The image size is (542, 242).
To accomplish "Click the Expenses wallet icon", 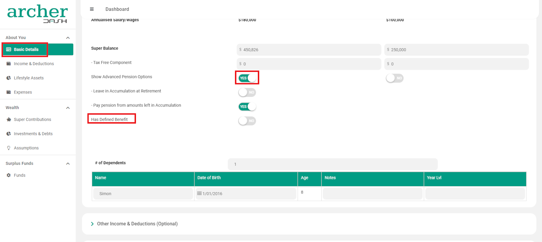I will [x=9, y=92].
